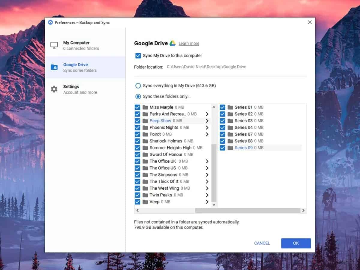The height and width of the screenshot is (270, 360).
Task: Select Sync everything in My Drive option
Action: point(138,86)
